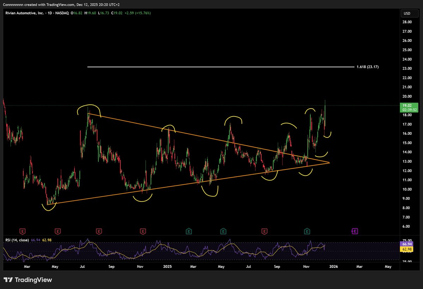Click the 20.00 price scale label
The image size is (423, 289).
pyautogui.click(x=407, y=96)
